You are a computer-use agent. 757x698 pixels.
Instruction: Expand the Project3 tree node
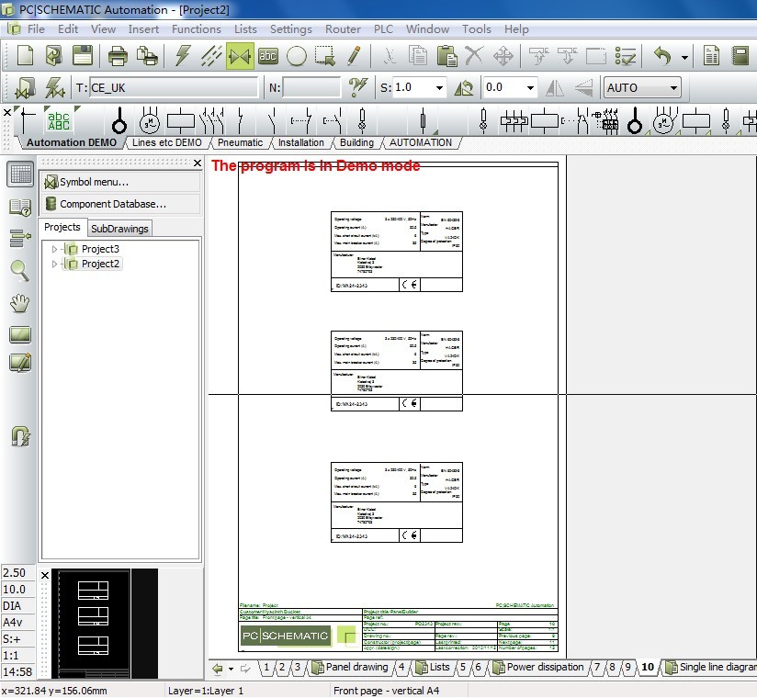55,249
